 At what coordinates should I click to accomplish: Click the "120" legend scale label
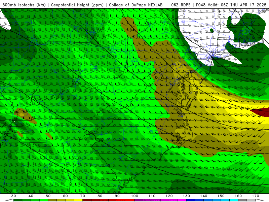click(169, 196)
